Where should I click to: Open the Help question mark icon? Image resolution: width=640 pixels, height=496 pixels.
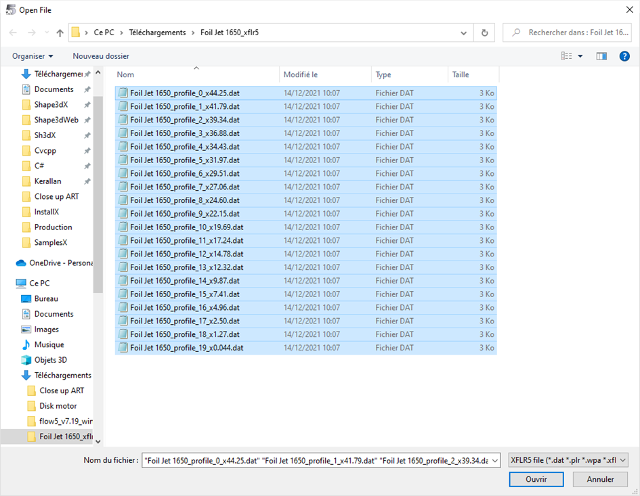point(624,56)
